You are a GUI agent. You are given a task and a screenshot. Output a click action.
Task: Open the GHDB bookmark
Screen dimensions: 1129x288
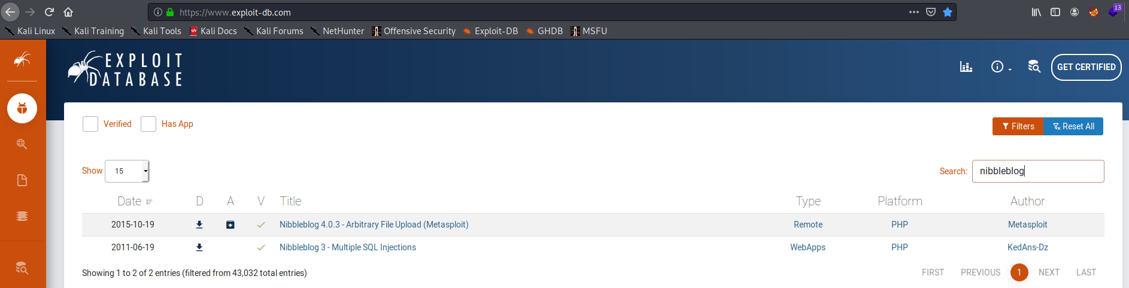[x=544, y=31]
